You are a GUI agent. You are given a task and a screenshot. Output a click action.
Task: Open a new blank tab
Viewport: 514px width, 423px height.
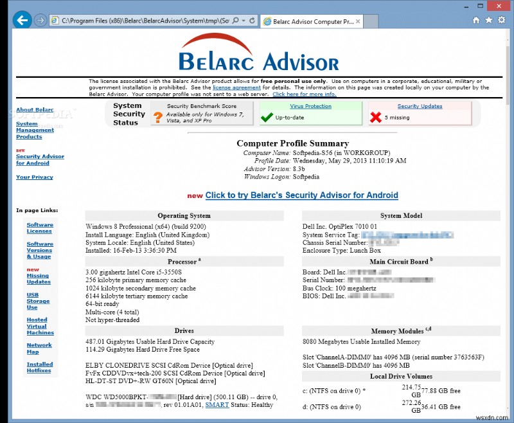pyautogui.click(x=371, y=22)
